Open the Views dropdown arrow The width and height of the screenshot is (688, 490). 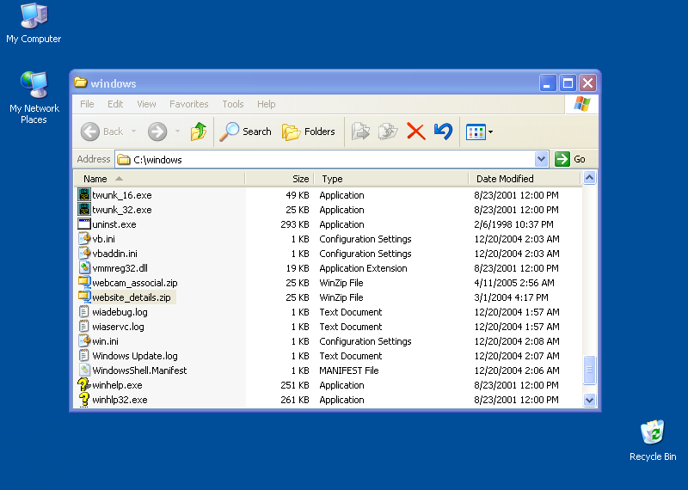pos(490,132)
